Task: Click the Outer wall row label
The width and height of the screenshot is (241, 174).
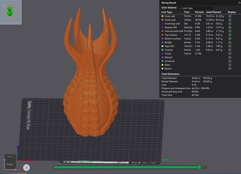Action: click(170, 20)
